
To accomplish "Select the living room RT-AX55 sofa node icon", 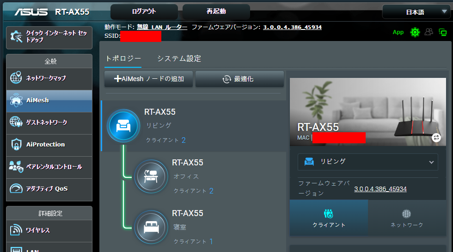I will click(123, 126).
